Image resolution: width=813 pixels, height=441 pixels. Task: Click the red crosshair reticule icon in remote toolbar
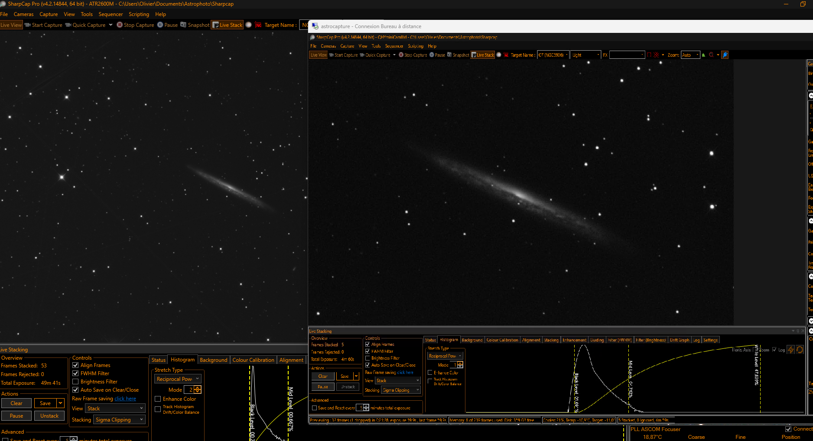(x=656, y=55)
